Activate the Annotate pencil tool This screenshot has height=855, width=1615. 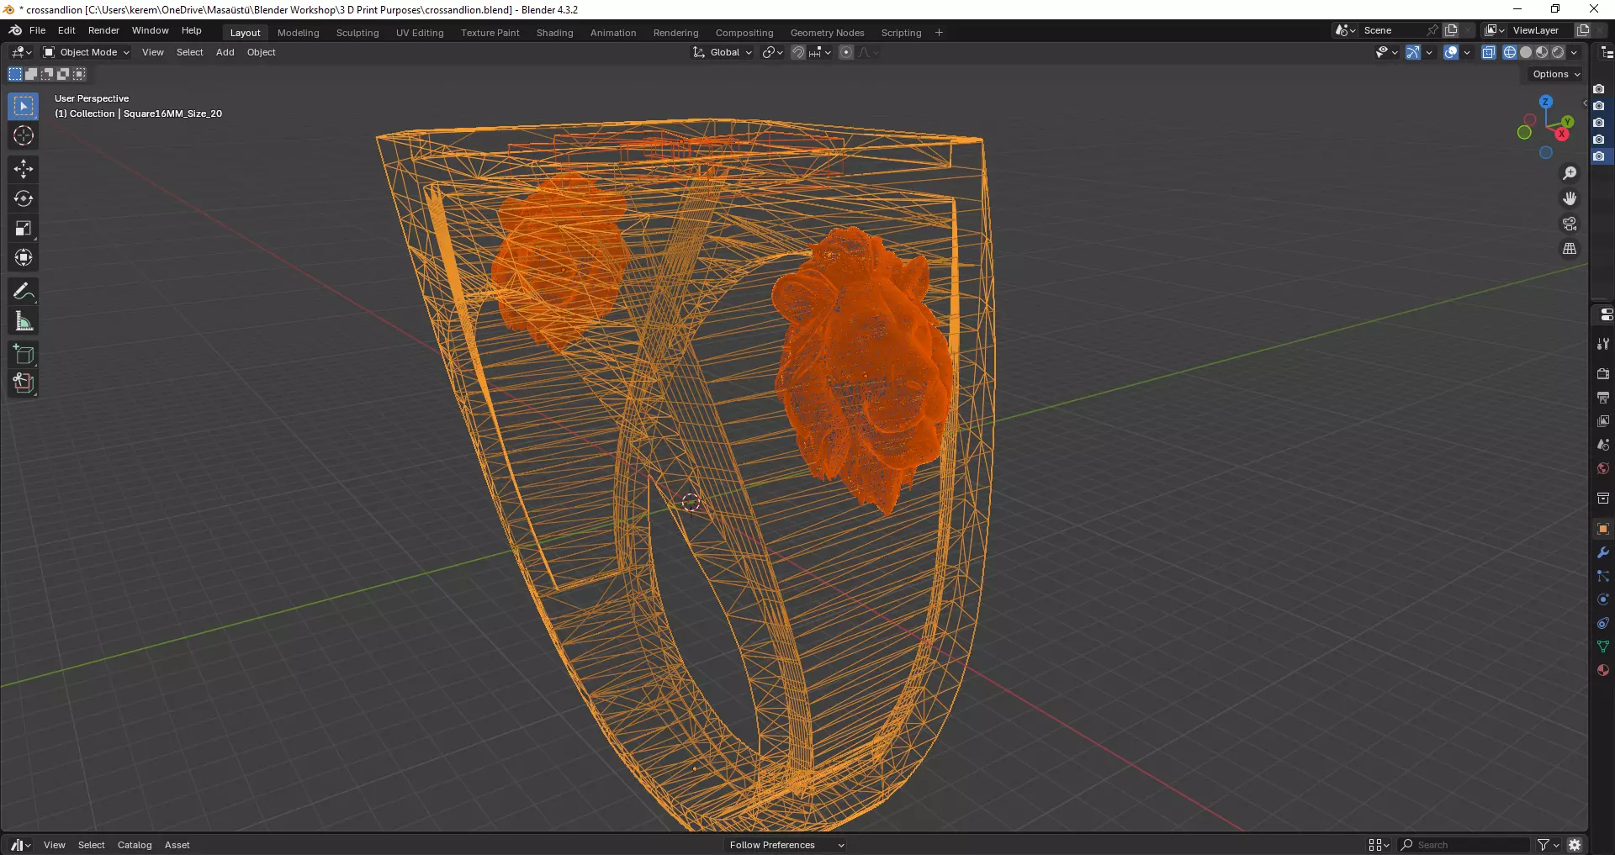coord(24,292)
